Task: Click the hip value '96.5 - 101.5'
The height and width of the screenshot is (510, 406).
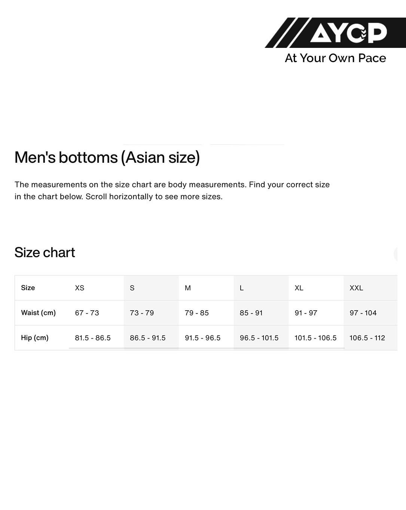Action: (x=259, y=338)
